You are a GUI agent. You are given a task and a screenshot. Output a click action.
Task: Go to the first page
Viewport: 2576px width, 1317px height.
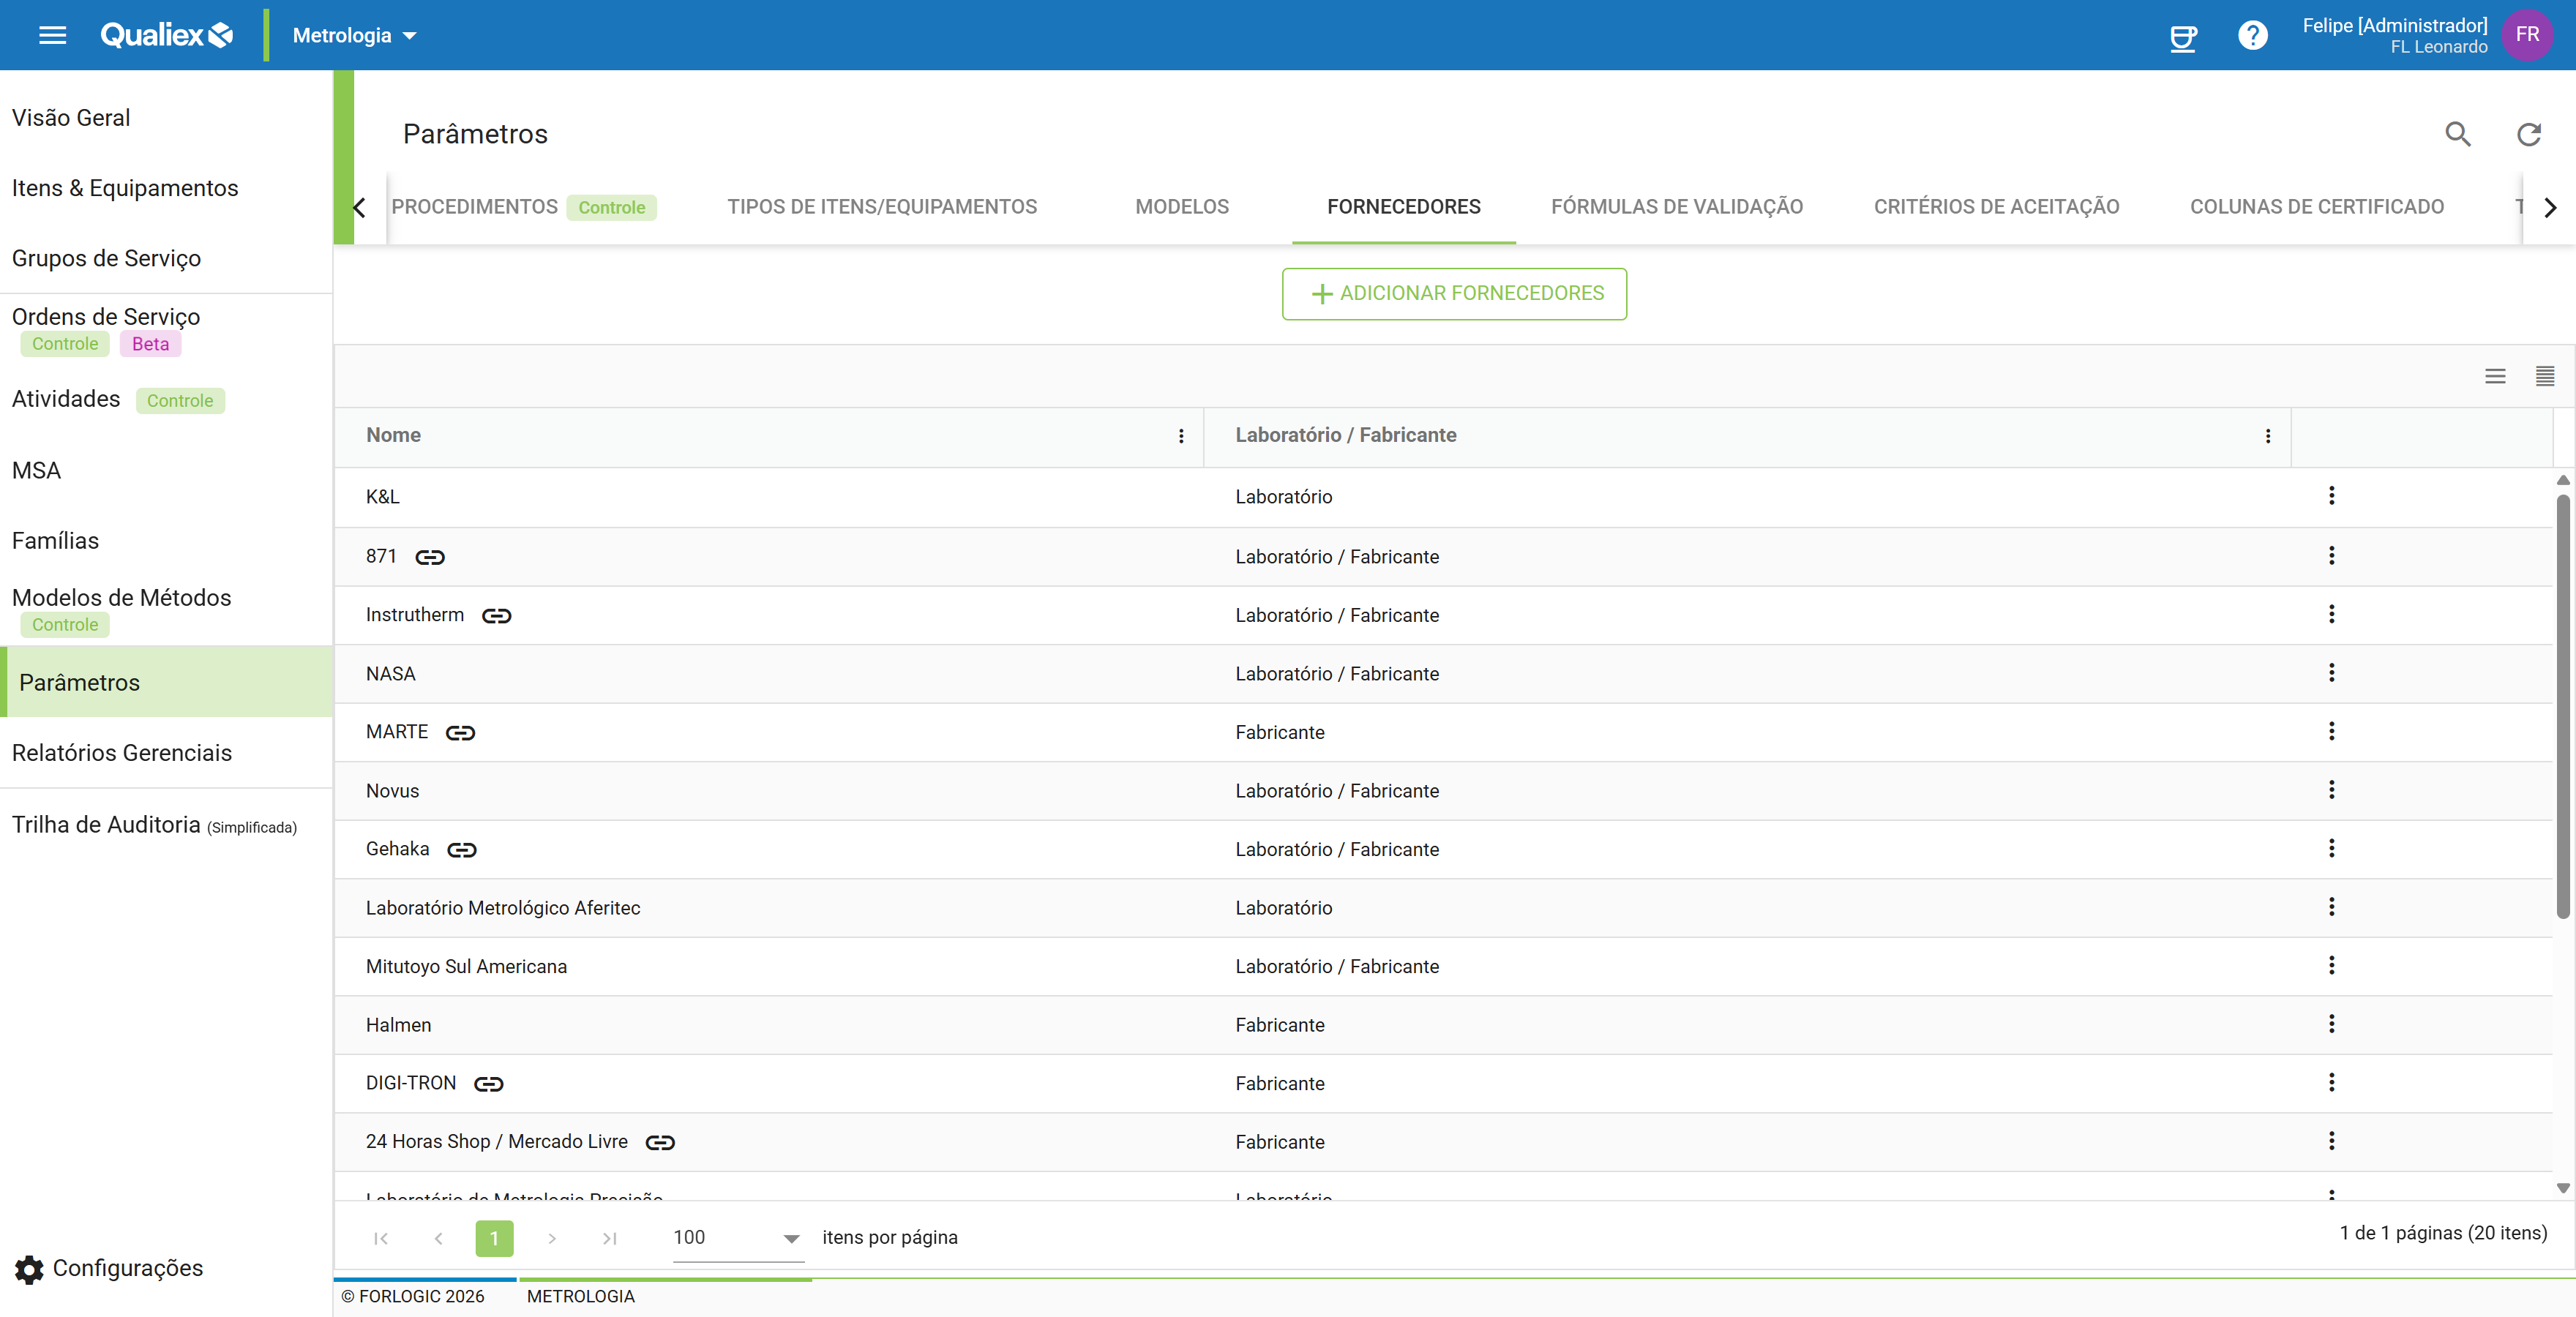[381, 1238]
